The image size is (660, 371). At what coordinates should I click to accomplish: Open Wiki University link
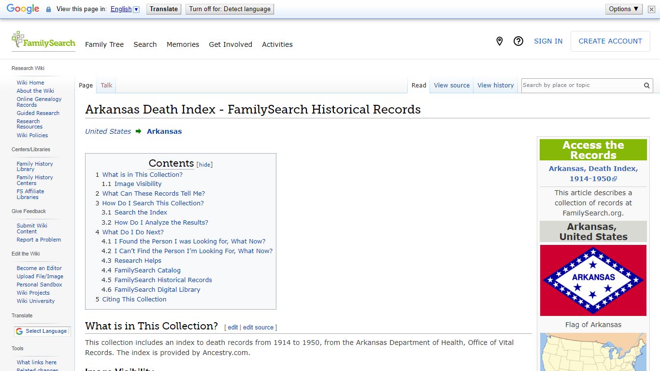[x=36, y=301]
